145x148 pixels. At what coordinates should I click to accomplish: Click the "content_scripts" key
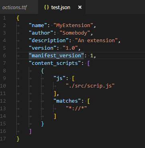coord(55,63)
